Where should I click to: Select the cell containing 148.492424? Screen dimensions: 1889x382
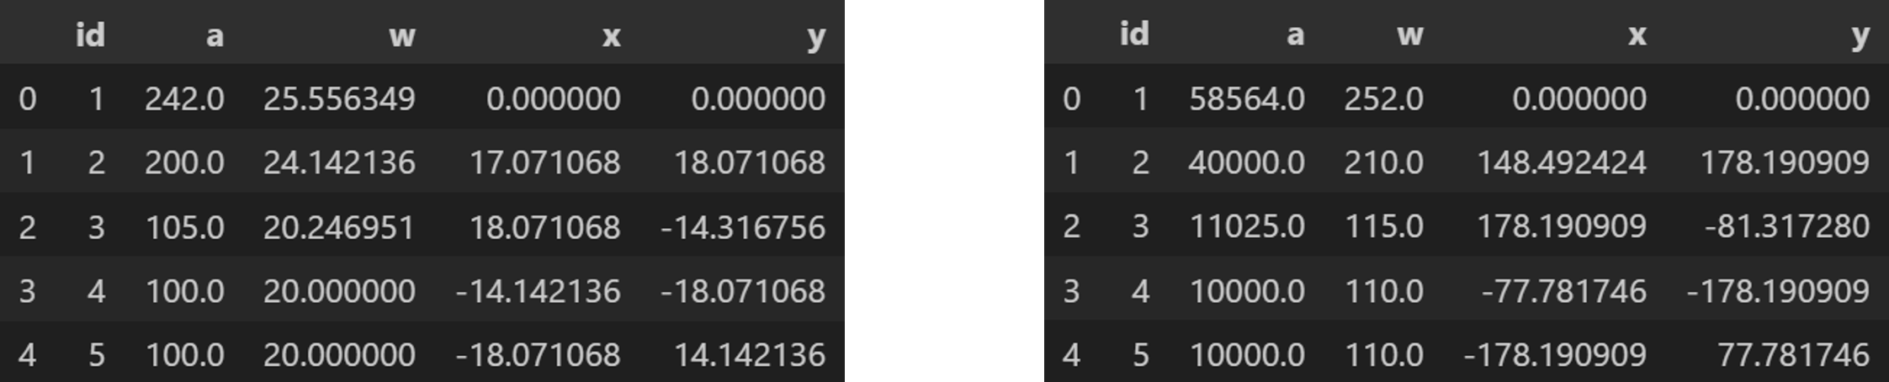coord(1562,162)
